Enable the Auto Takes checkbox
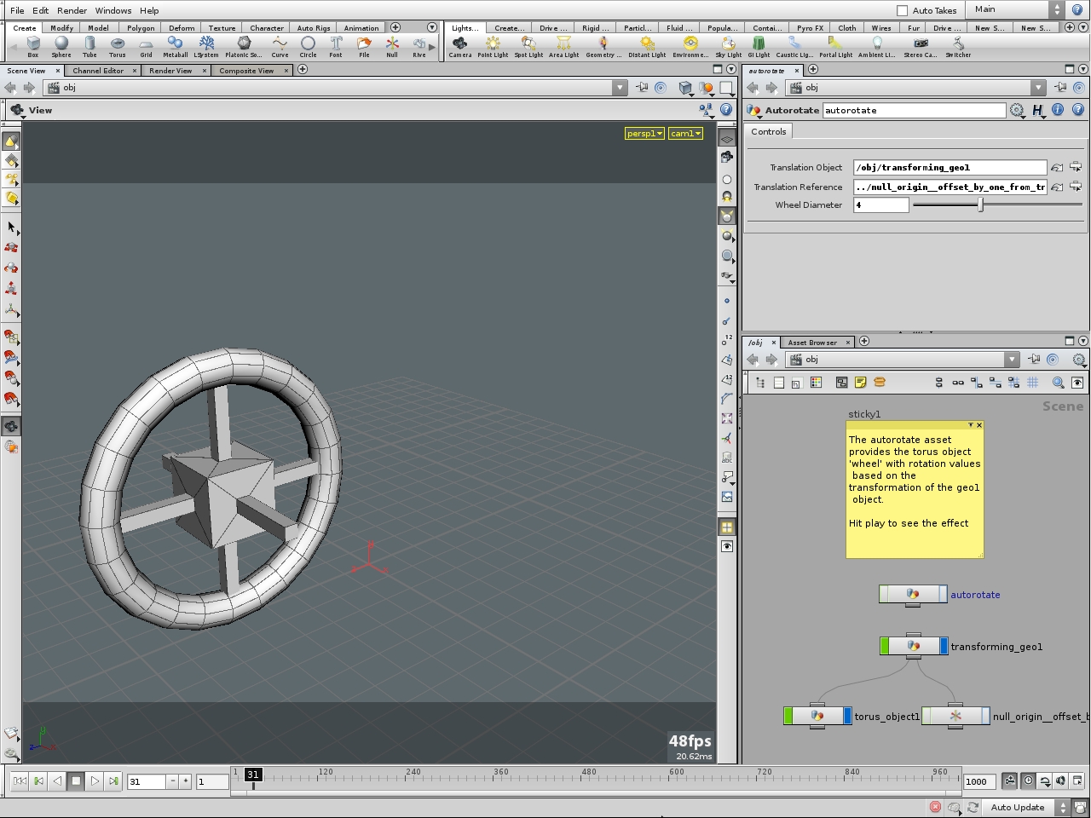The width and height of the screenshot is (1091, 818). point(903,10)
